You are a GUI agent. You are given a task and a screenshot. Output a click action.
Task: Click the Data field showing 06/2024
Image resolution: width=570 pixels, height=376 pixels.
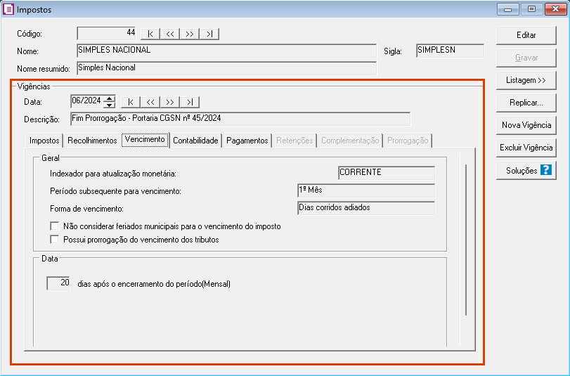click(x=87, y=101)
